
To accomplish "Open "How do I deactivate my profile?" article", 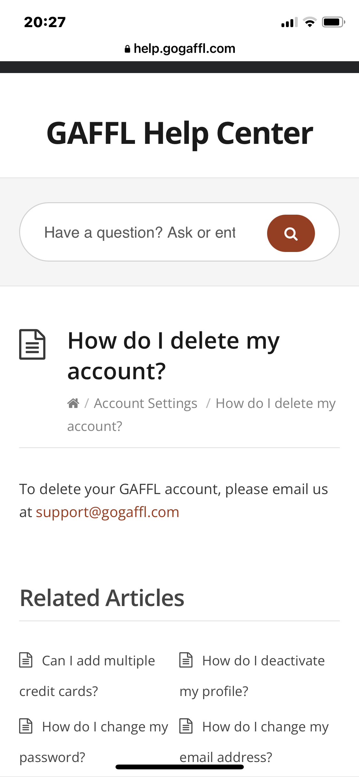I will (263, 661).
